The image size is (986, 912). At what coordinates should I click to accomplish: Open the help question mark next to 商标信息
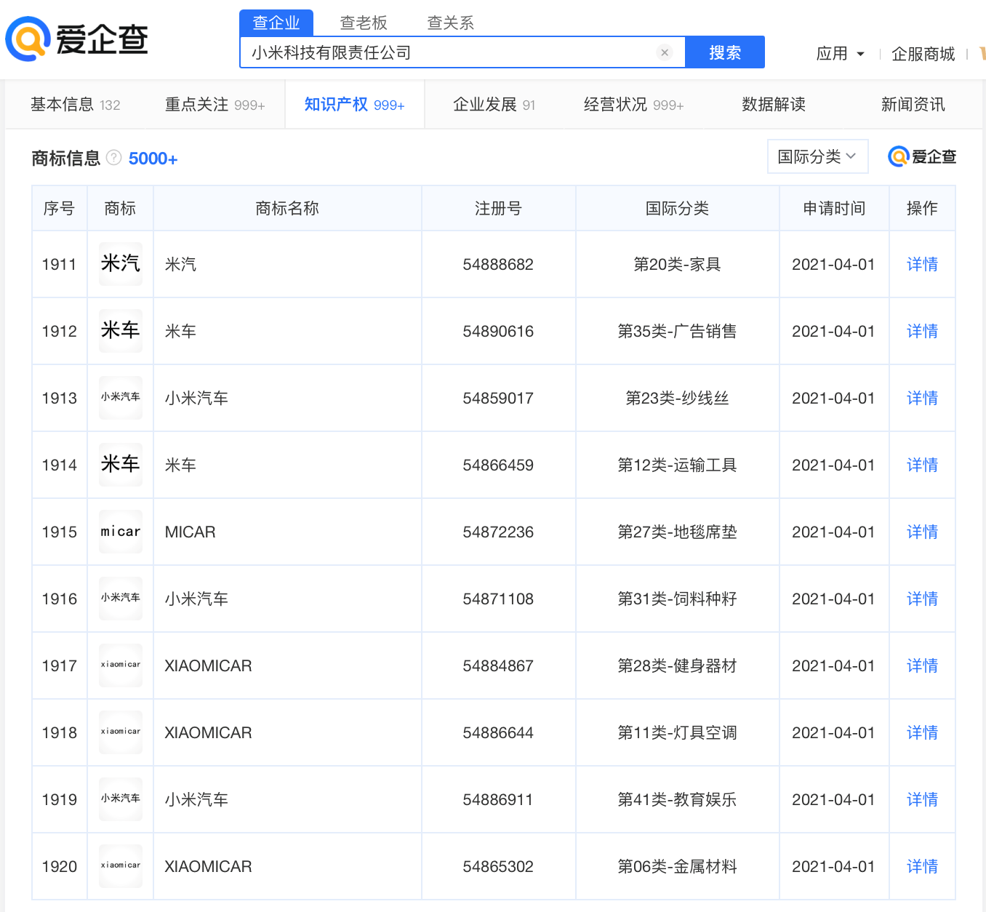coord(114,158)
